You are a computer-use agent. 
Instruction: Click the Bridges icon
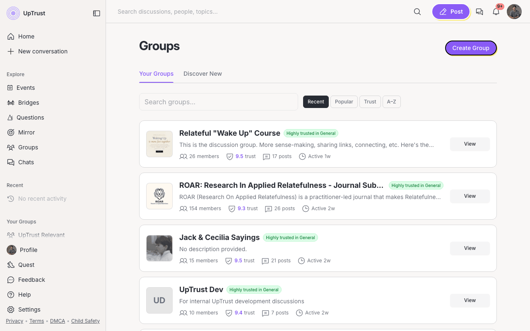[x=11, y=103]
